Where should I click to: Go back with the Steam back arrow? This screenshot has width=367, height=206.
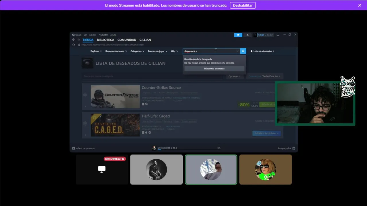73,40
